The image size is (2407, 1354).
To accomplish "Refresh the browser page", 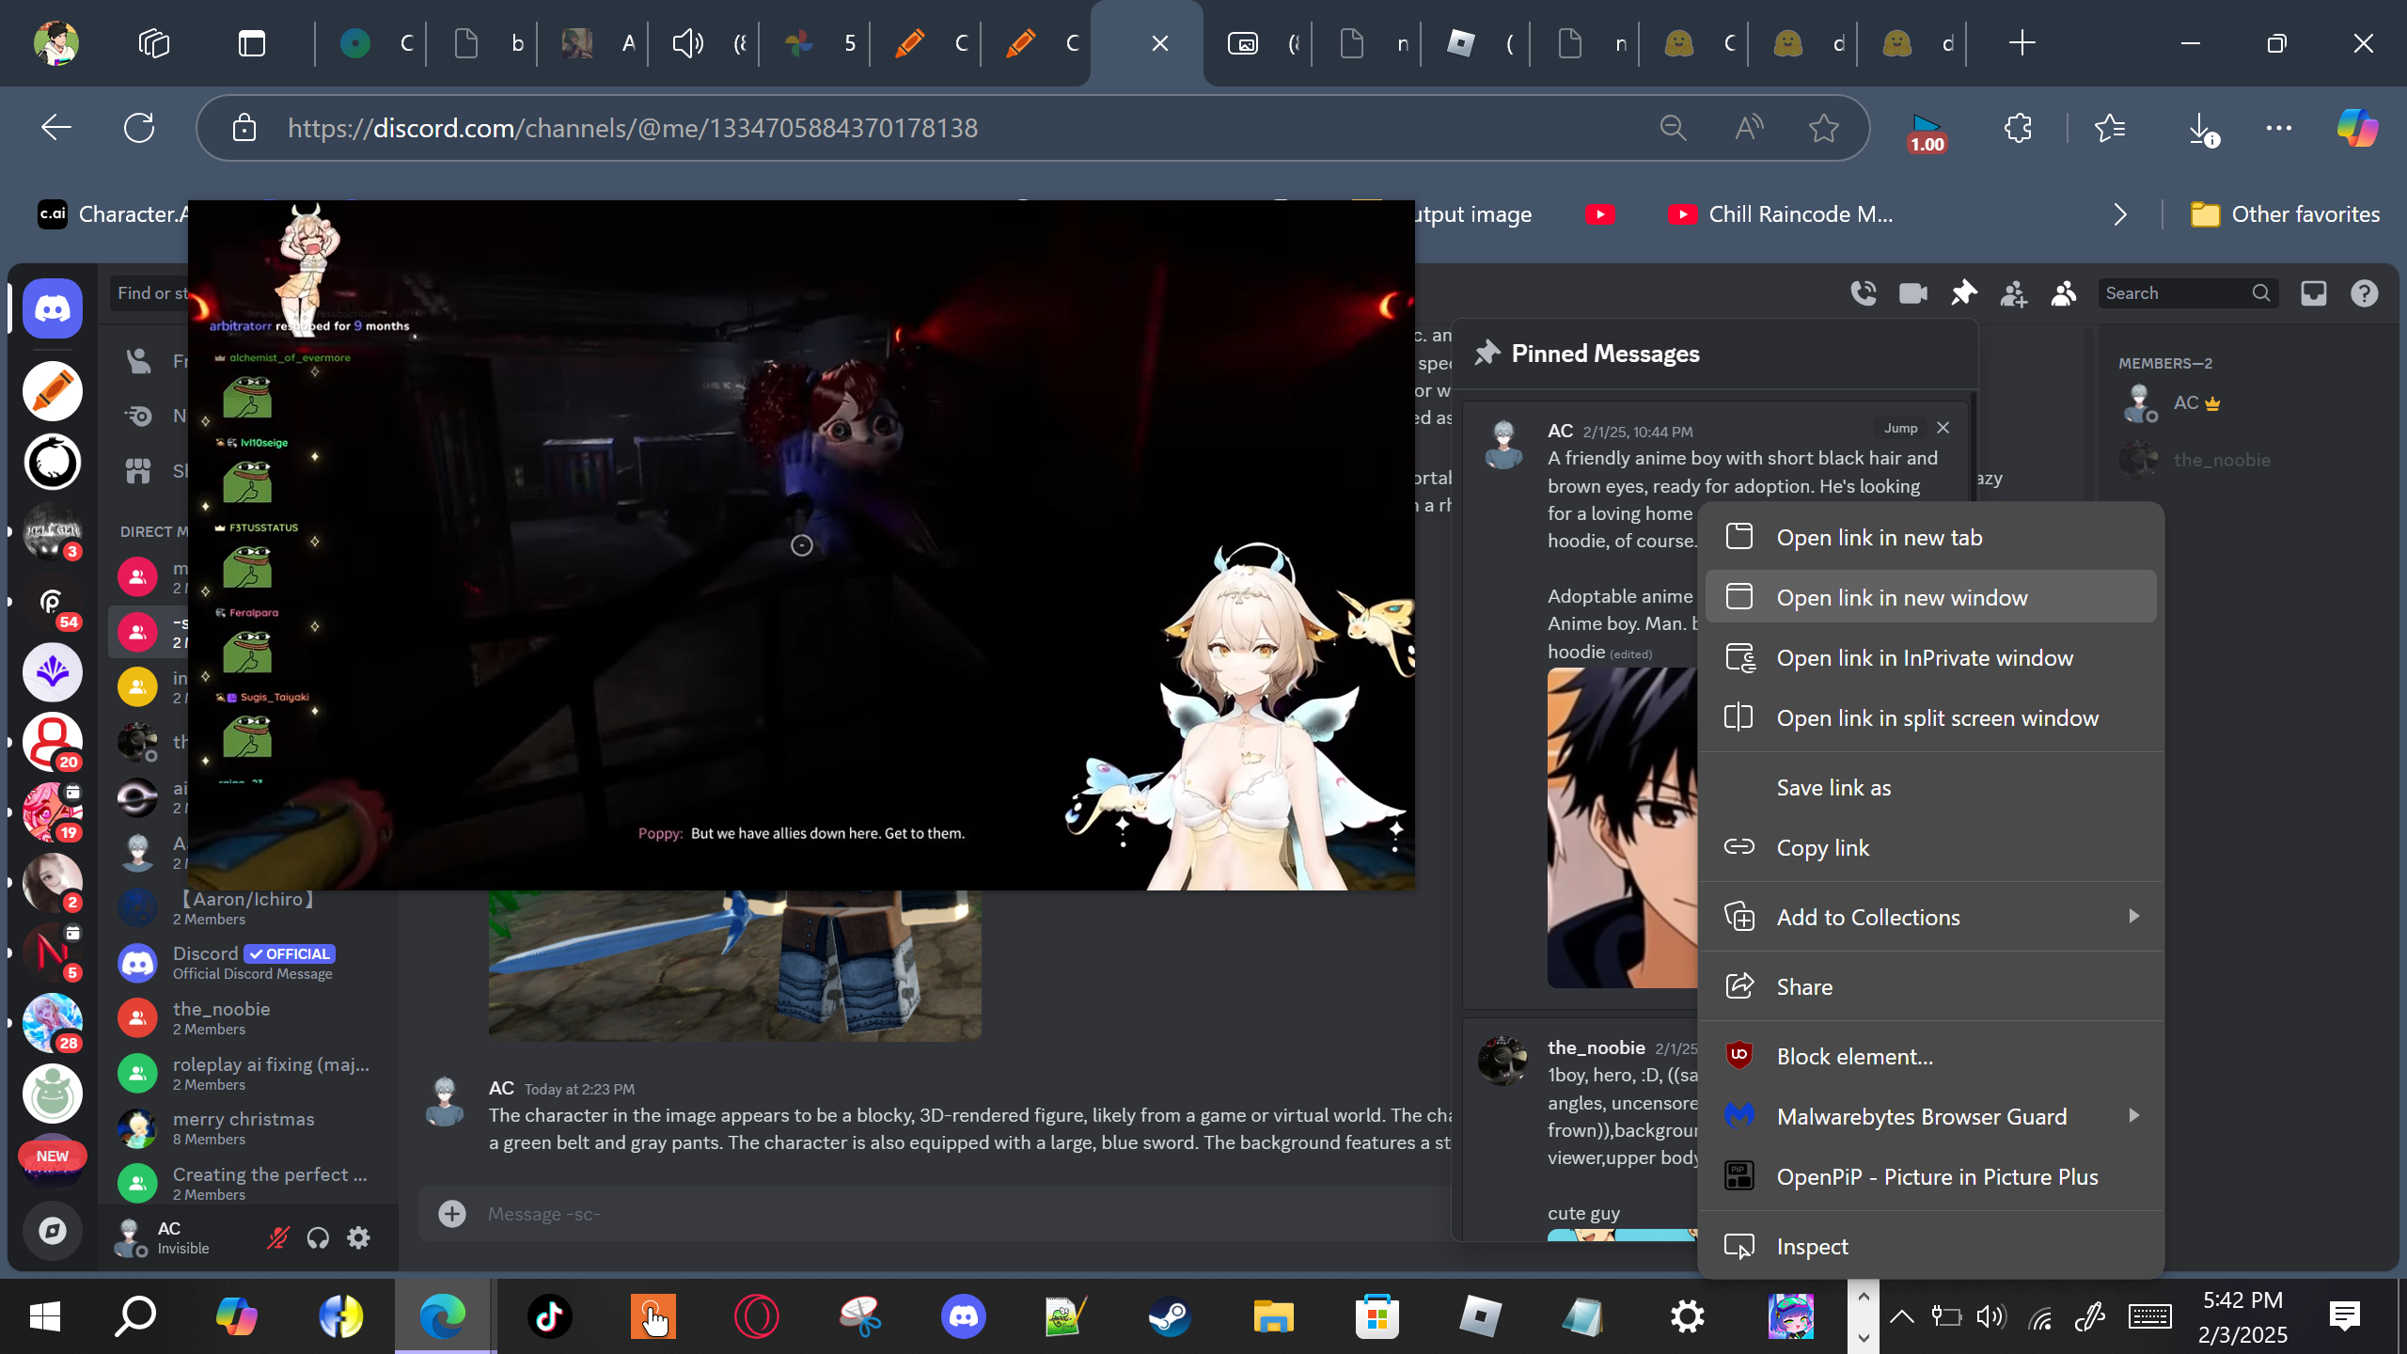I will [139, 128].
